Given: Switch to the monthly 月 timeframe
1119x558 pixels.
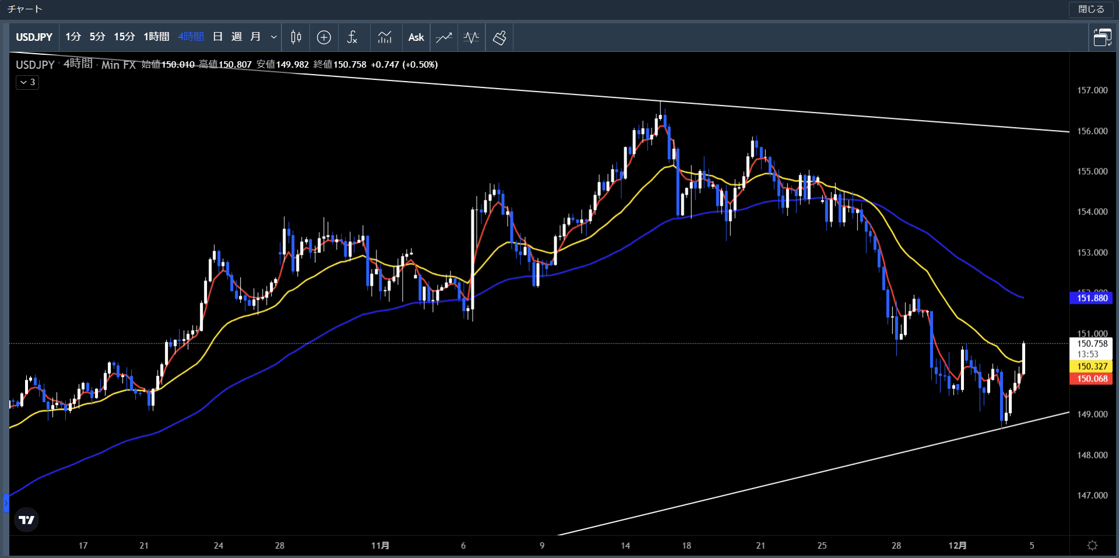Looking at the screenshot, I should 255,37.
